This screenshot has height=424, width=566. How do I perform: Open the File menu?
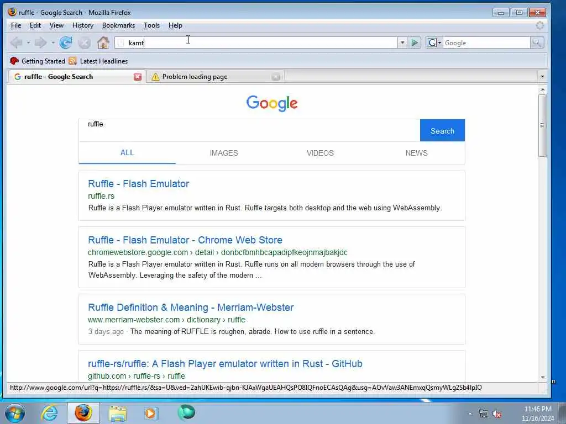[16, 25]
